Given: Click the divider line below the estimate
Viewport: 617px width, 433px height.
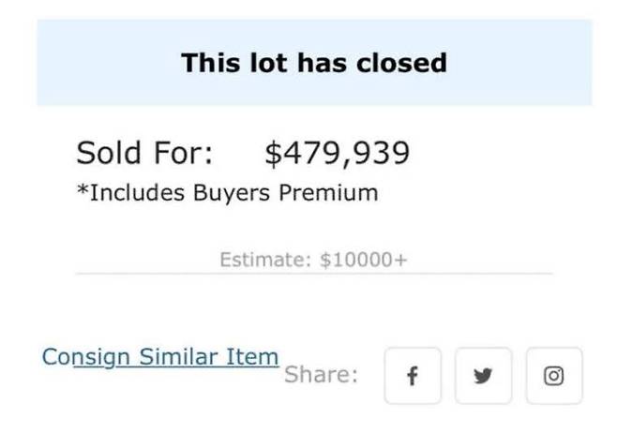Looking at the screenshot, I should pyautogui.click(x=313, y=274).
